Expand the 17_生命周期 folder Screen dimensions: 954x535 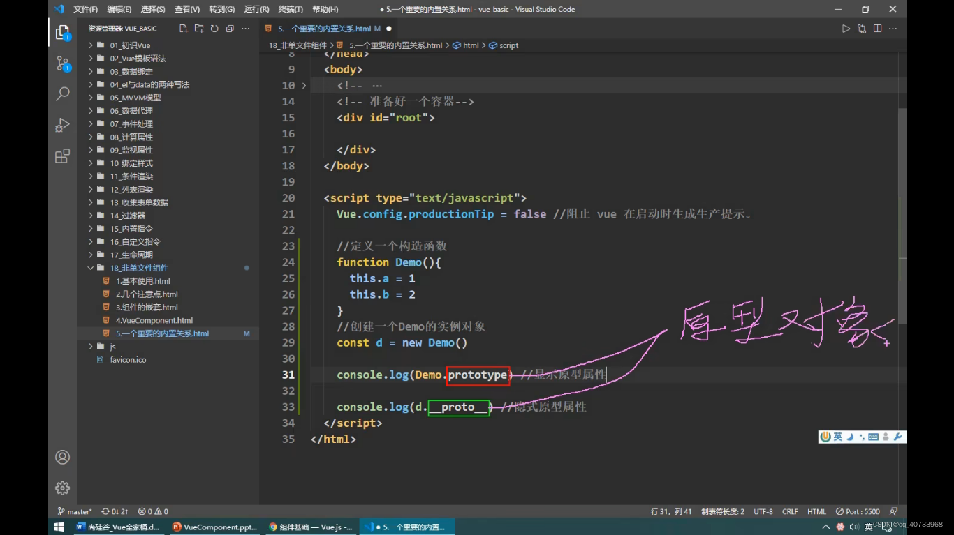pyautogui.click(x=168, y=255)
